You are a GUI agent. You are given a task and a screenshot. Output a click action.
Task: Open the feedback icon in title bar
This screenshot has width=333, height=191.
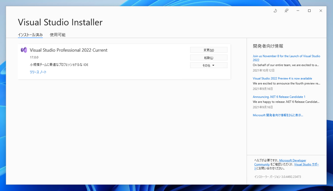[x=287, y=11]
